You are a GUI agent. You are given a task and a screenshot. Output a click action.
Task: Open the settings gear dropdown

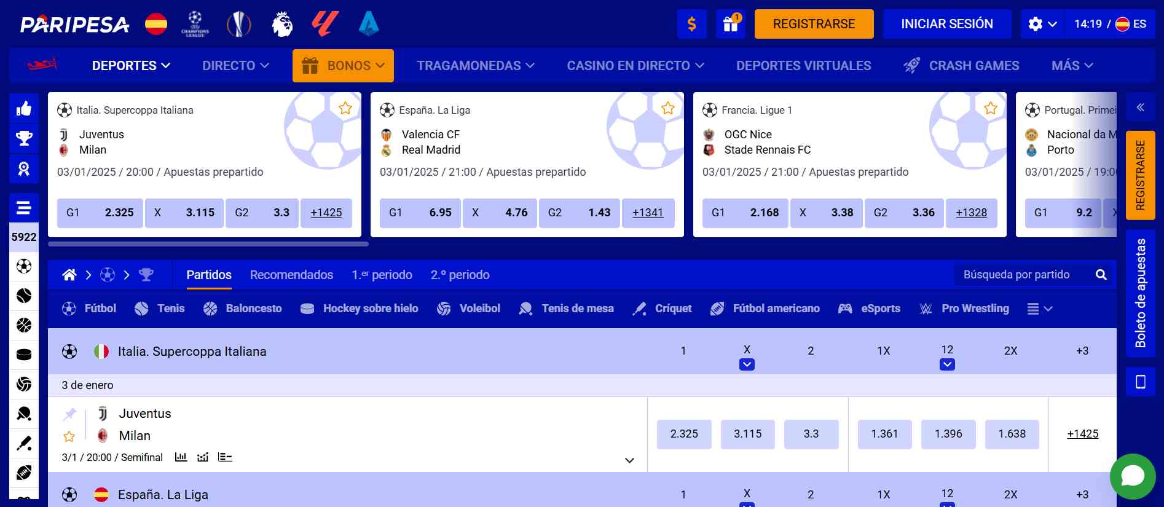1042,24
